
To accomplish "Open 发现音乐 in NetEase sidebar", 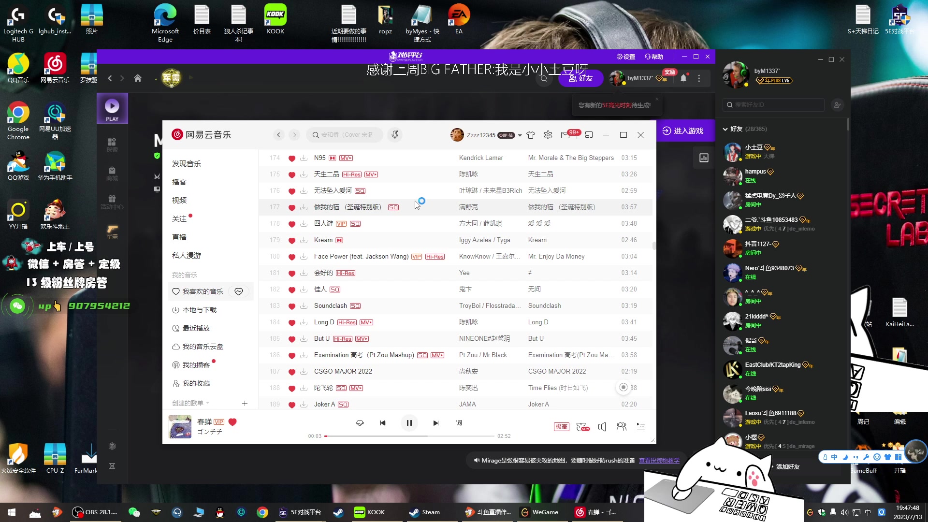I will tap(187, 164).
